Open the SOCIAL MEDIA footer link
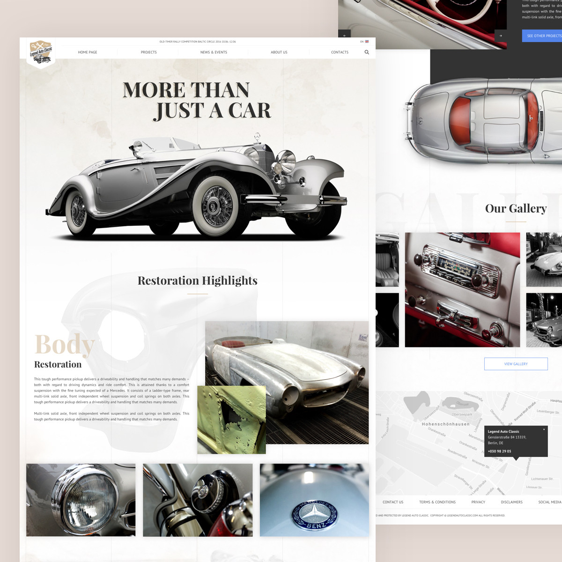Image resolution: width=562 pixels, height=562 pixels. point(550,502)
